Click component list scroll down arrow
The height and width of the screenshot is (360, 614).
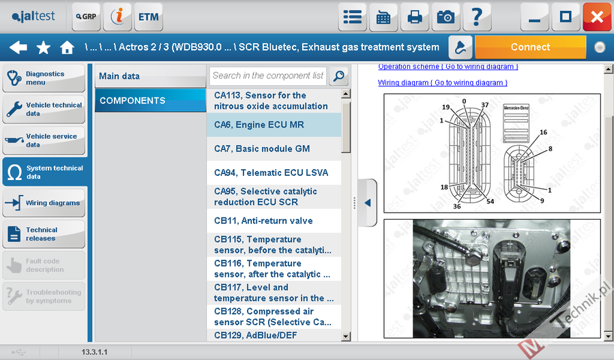point(346,336)
